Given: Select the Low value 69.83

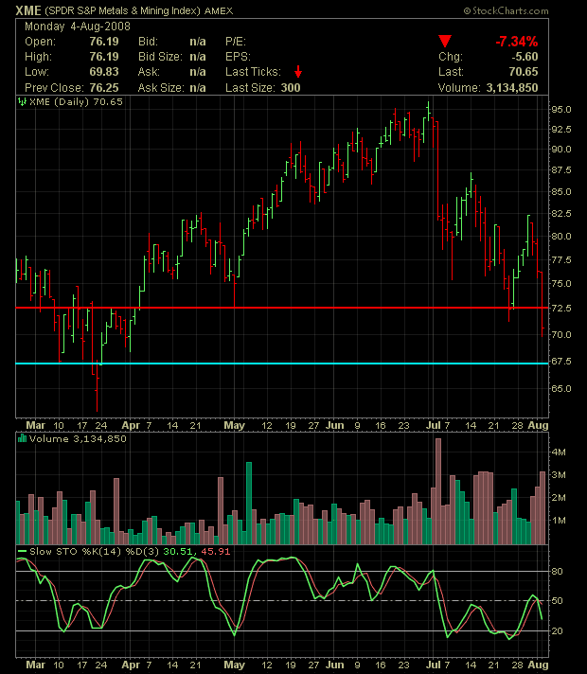Looking at the screenshot, I should 104,71.
